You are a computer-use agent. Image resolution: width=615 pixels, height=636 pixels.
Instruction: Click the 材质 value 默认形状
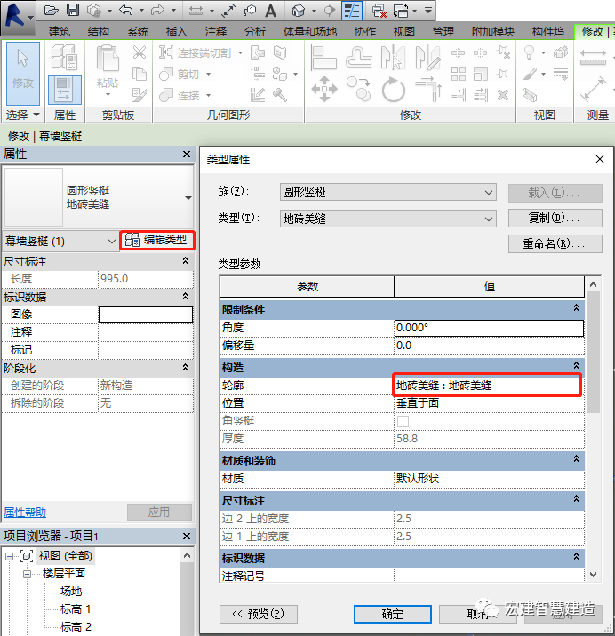point(489,479)
